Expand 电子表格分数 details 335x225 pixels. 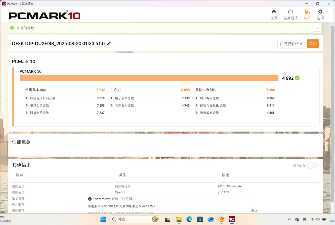(x=112, y=98)
